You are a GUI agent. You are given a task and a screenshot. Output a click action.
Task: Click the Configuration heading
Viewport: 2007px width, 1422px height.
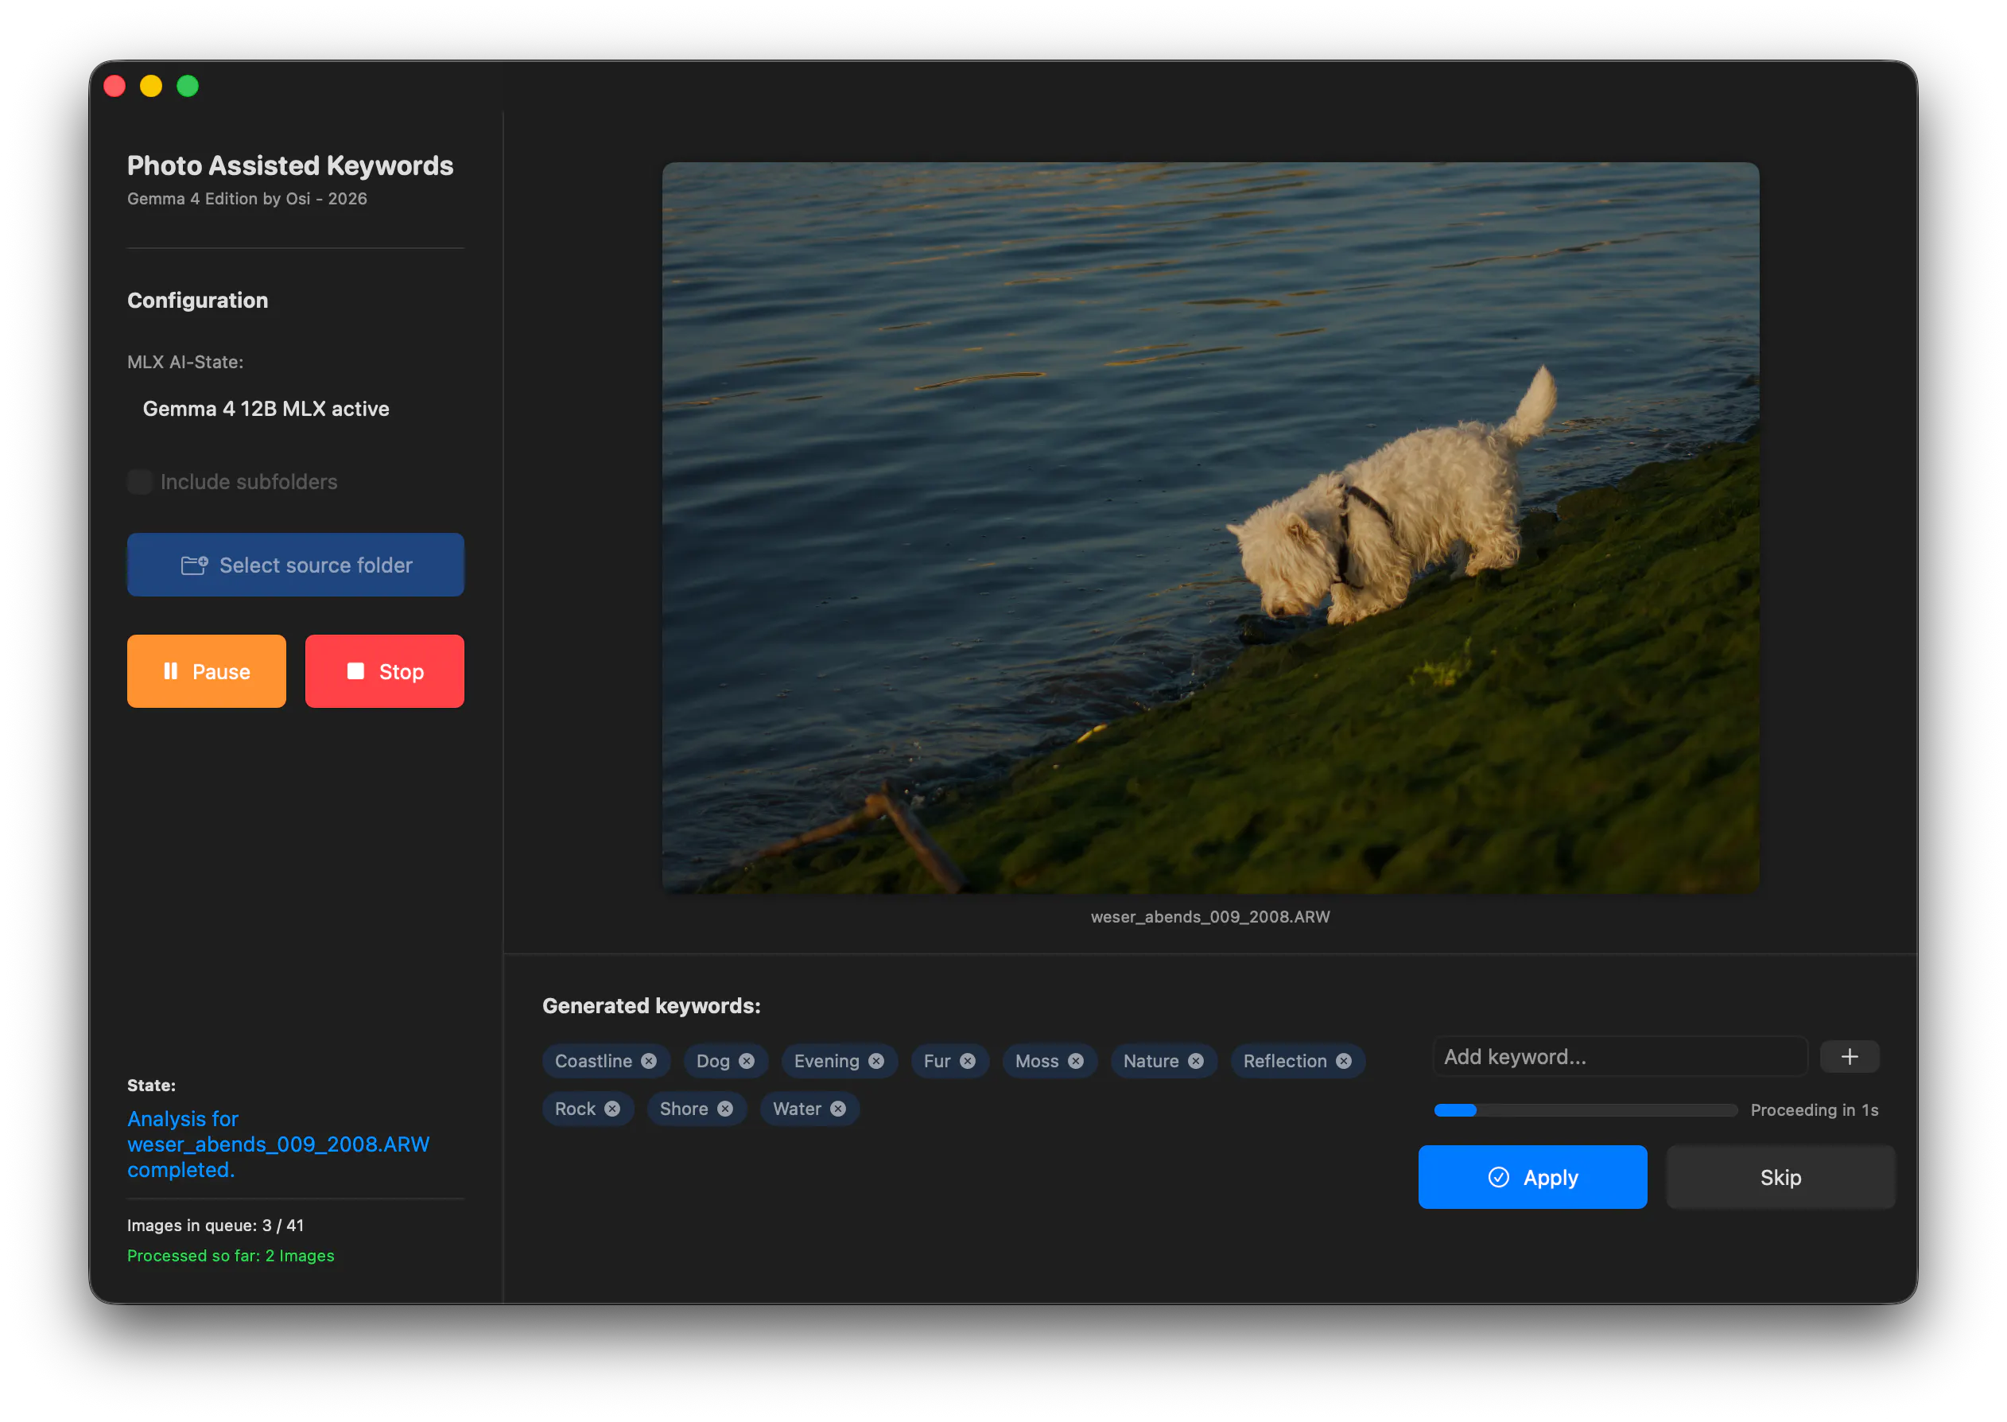[x=198, y=301]
